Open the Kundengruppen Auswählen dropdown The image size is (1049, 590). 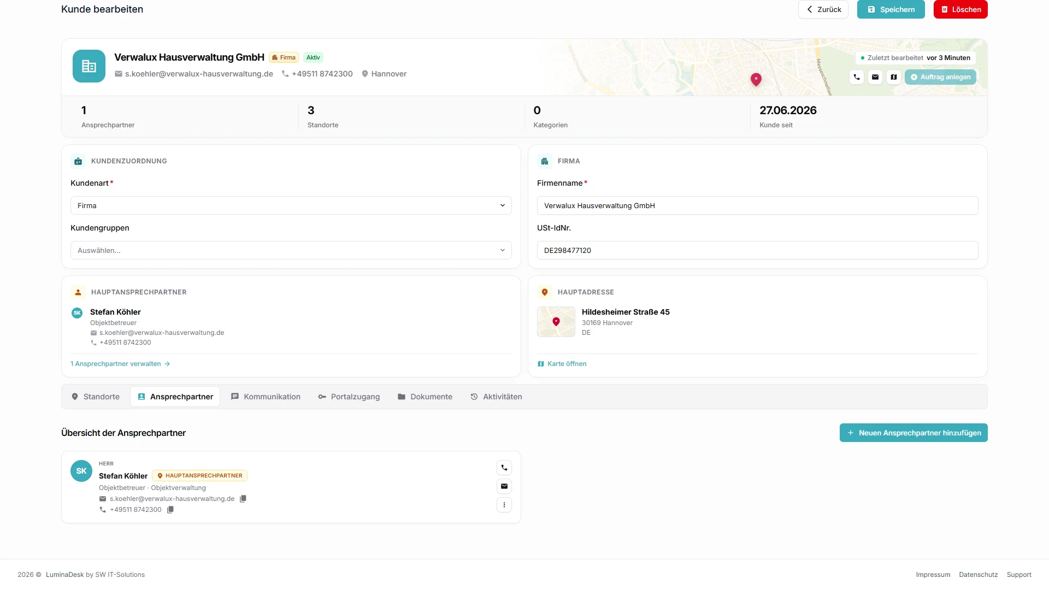291,250
